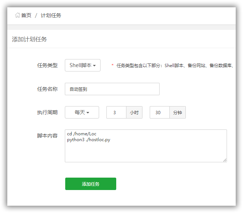Click the 脚本内容 field label

pyautogui.click(x=47, y=136)
